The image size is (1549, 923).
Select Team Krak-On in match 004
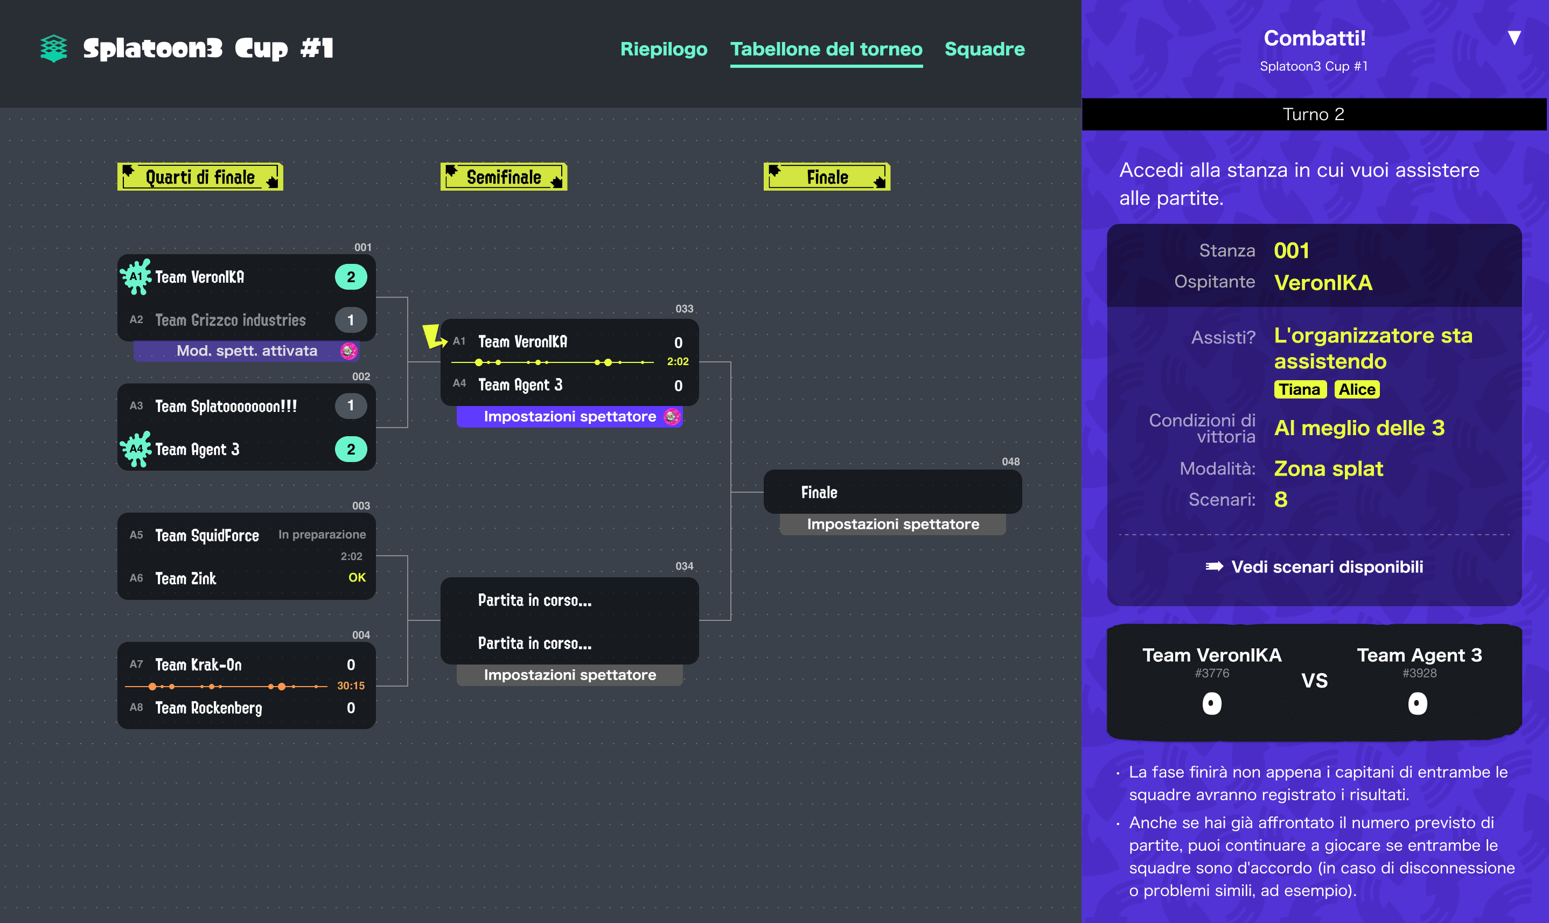[246, 665]
